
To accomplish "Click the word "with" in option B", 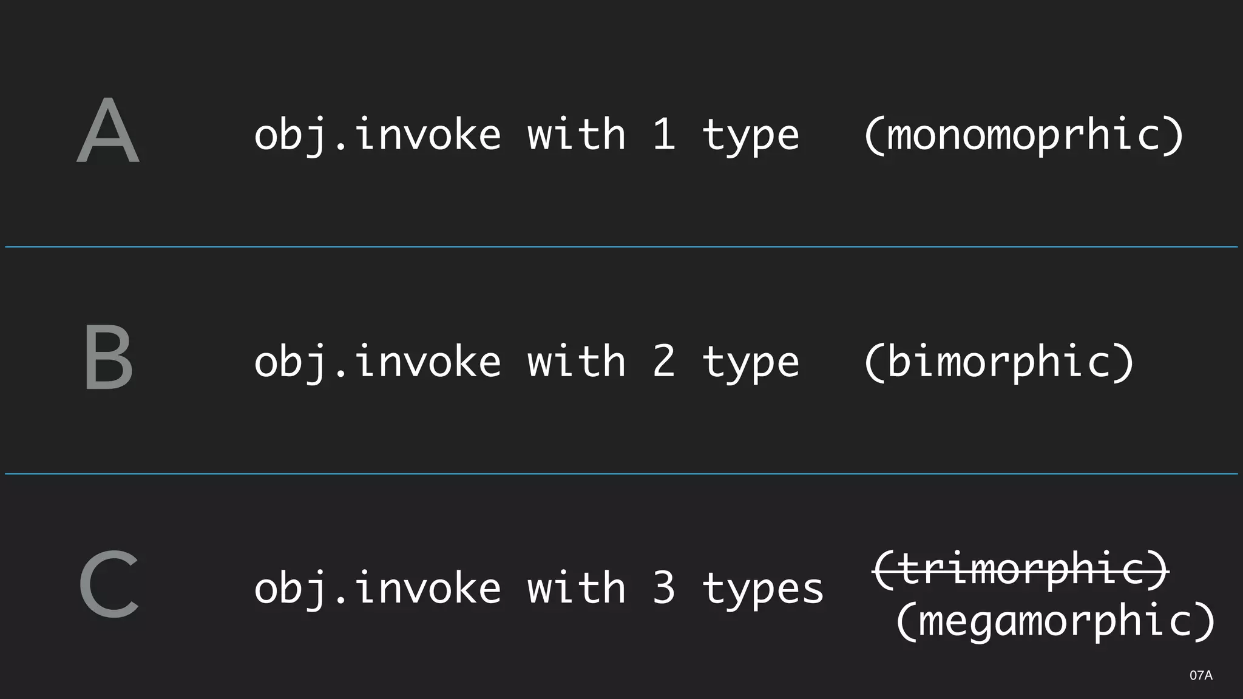I will (577, 362).
